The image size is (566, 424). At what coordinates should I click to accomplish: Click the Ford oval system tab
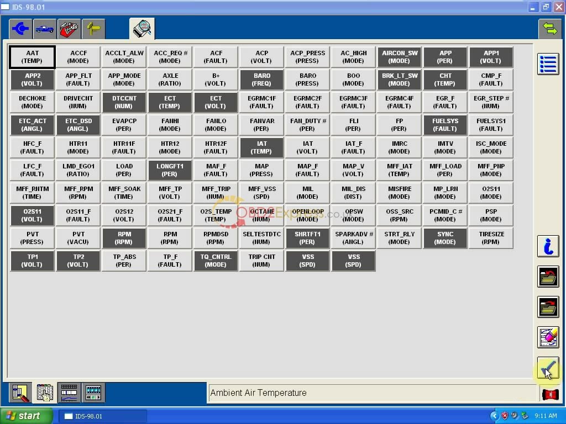click(x=20, y=29)
